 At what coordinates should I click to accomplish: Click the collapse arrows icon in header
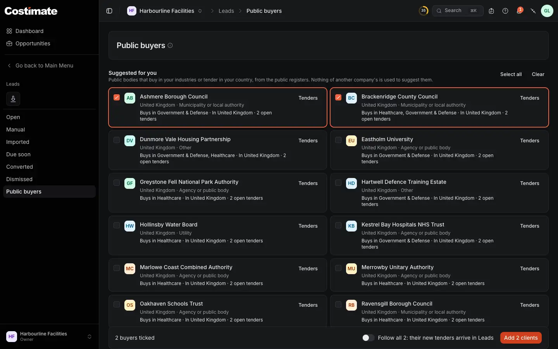click(x=533, y=11)
